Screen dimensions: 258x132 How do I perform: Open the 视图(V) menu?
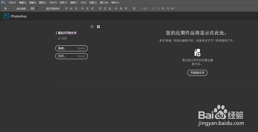pyautogui.click(x=93, y=3)
